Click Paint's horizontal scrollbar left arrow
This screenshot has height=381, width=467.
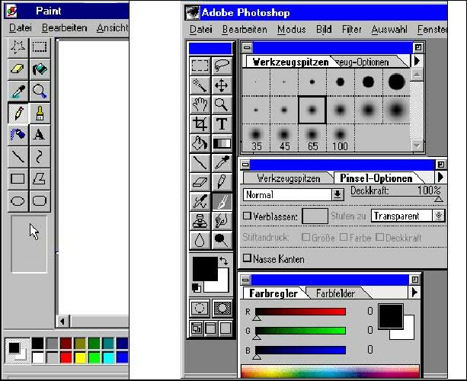[x=62, y=322]
